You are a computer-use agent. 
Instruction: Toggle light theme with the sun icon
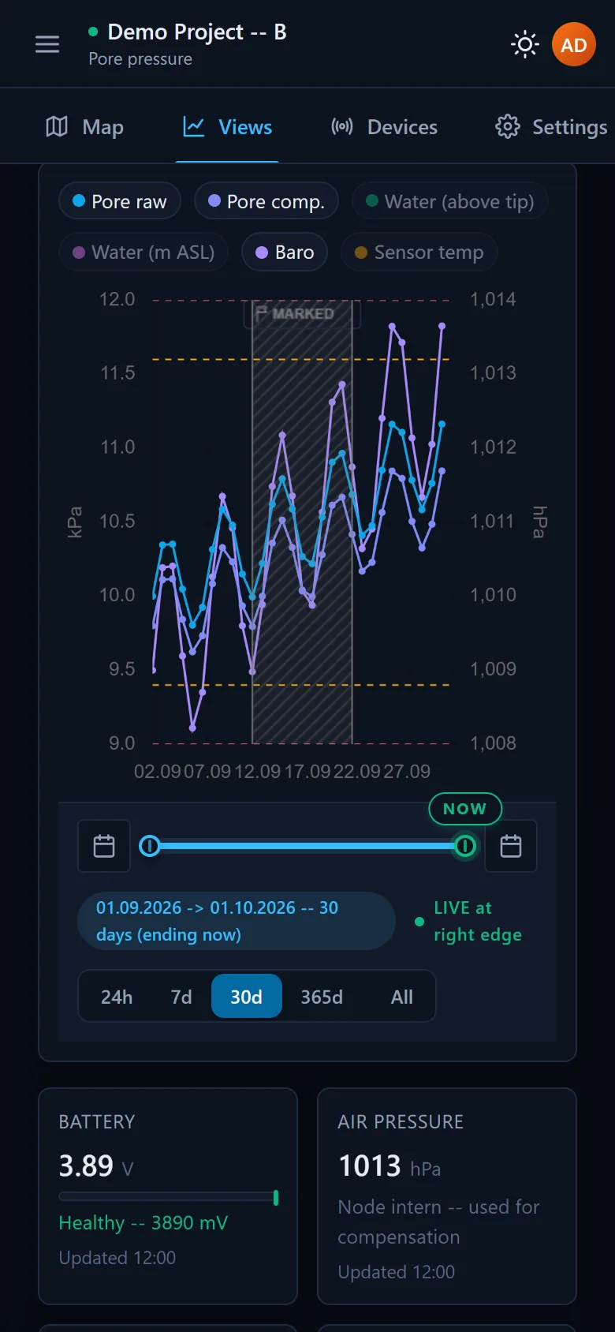[x=525, y=44]
